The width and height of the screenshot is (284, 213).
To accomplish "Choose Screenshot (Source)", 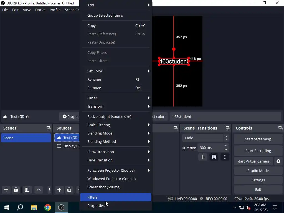I will click(116, 187).
